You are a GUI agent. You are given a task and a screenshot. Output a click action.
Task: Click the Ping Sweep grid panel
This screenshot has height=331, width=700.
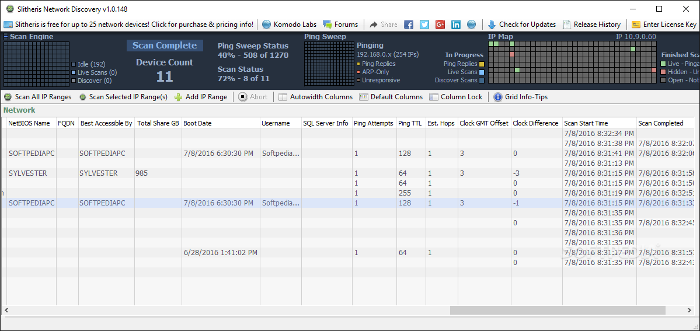[329, 64]
